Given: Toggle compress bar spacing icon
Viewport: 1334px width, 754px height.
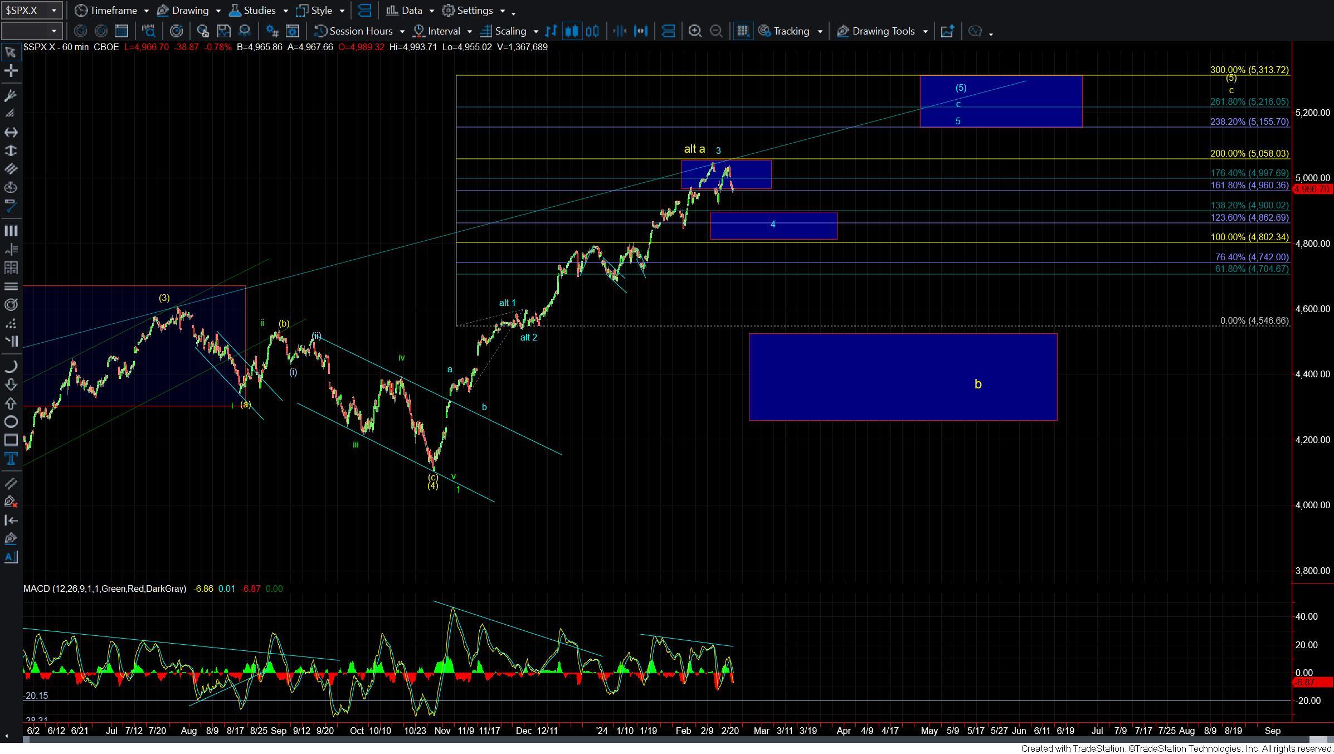Looking at the screenshot, I should tap(620, 31).
